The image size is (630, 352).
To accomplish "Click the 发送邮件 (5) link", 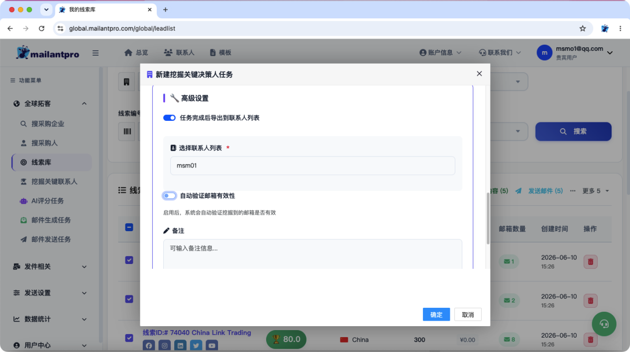I will 539,191.
